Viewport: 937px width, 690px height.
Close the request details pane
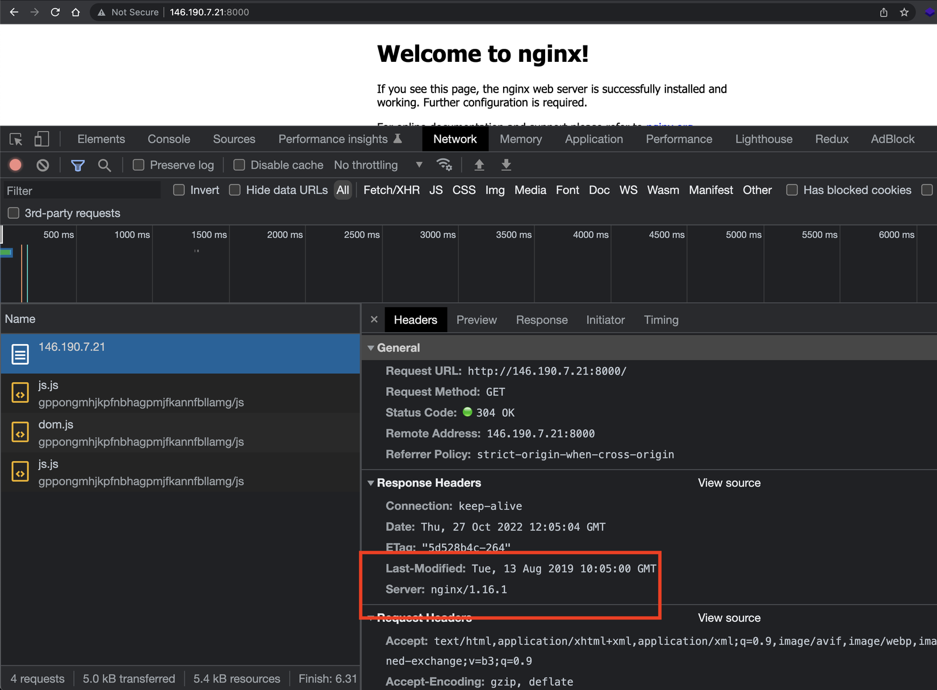(374, 319)
